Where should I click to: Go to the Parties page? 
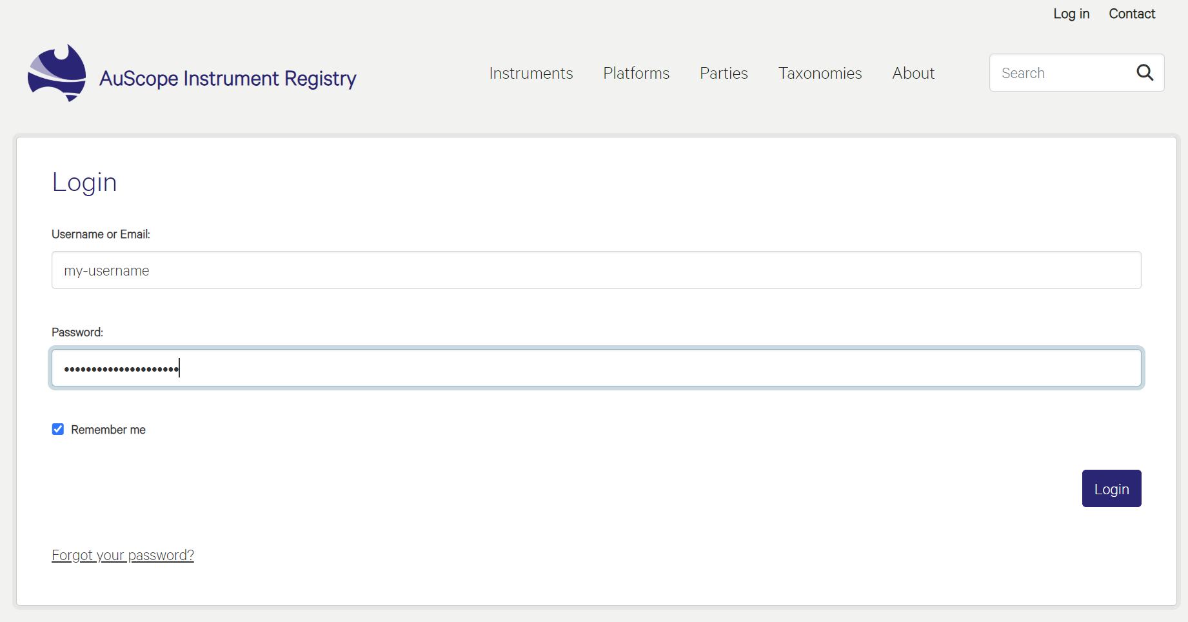[x=724, y=73]
